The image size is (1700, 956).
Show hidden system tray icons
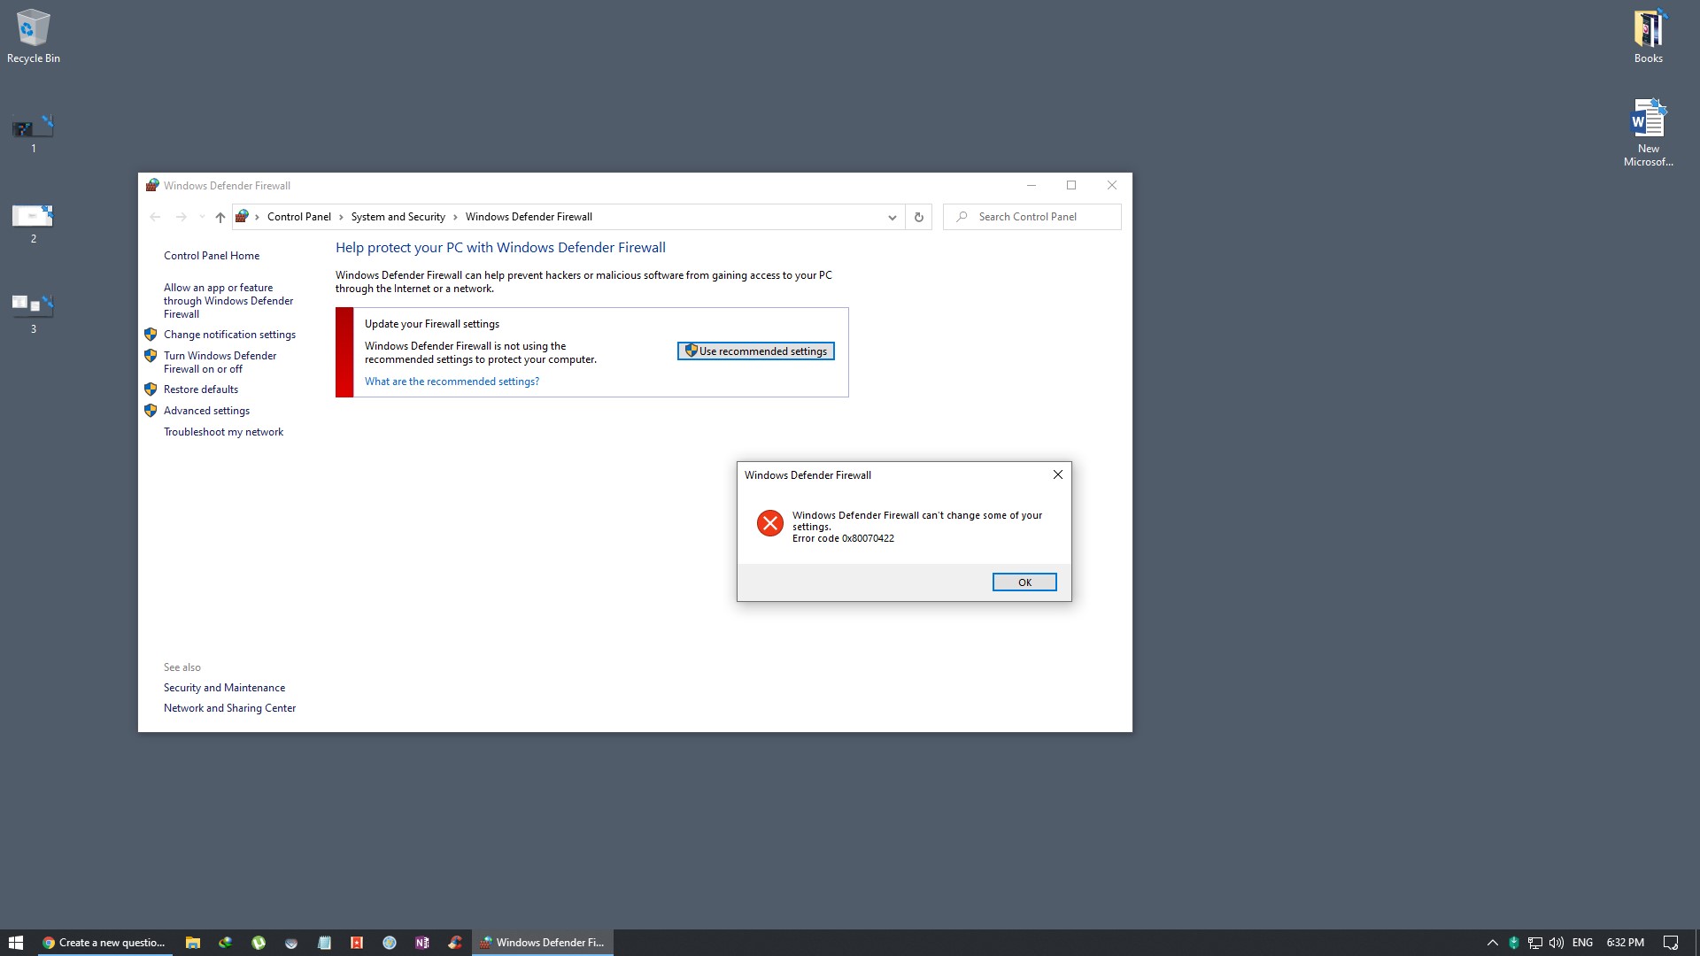point(1492,943)
